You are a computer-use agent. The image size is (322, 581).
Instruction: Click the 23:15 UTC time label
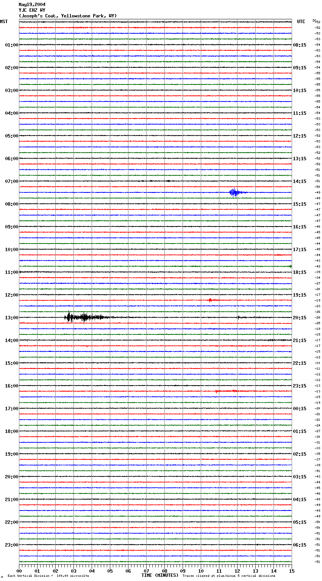click(300, 386)
